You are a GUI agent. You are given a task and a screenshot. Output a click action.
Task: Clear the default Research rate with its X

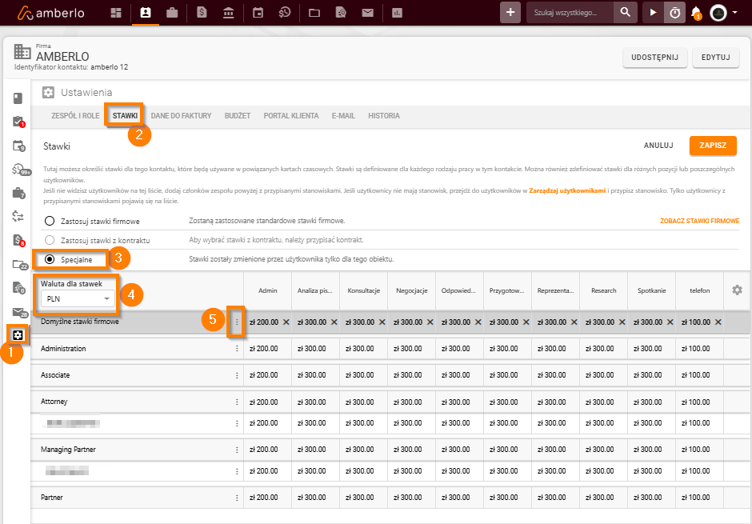(622, 322)
